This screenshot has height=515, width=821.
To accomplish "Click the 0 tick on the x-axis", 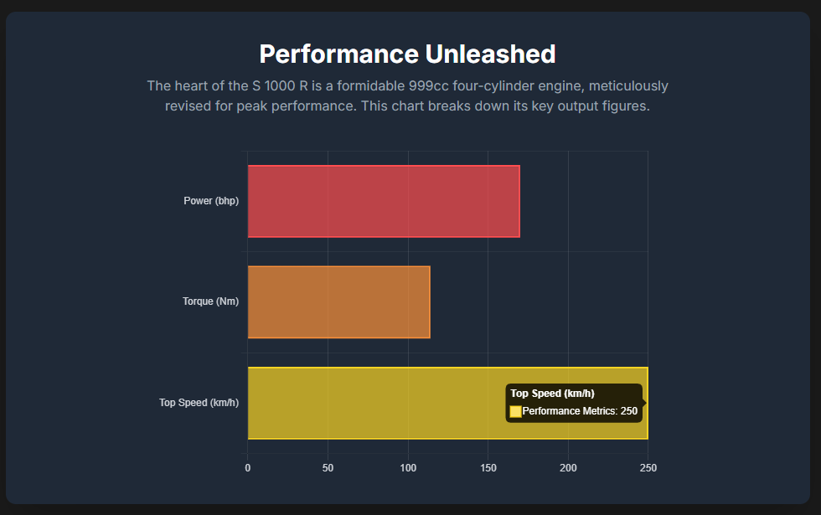I will coord(247,467).
